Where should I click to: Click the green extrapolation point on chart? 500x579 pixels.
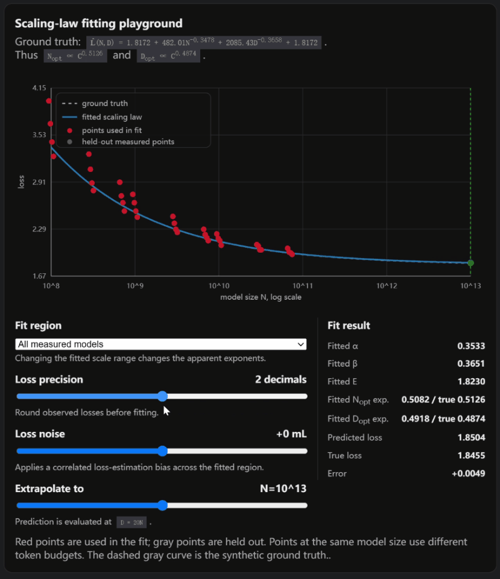470,263
